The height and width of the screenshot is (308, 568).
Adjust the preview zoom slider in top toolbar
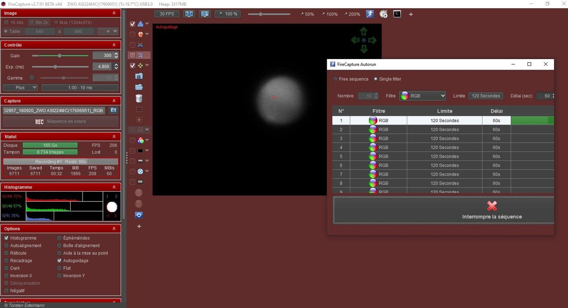pyautogui.click(x=269, y=14)
